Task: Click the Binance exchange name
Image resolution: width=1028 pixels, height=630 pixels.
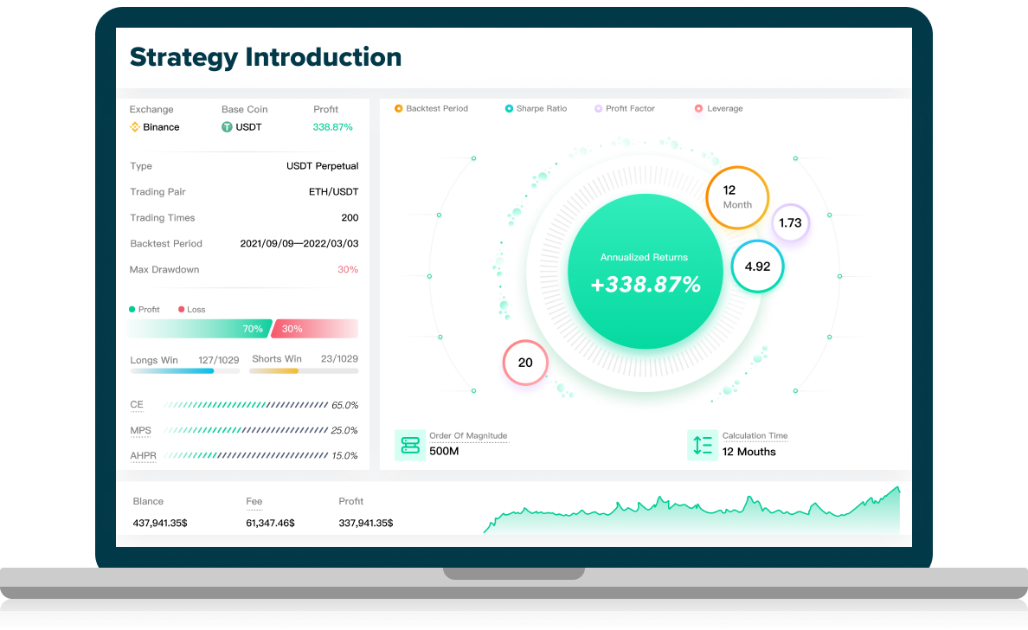Action: [161, 127]
